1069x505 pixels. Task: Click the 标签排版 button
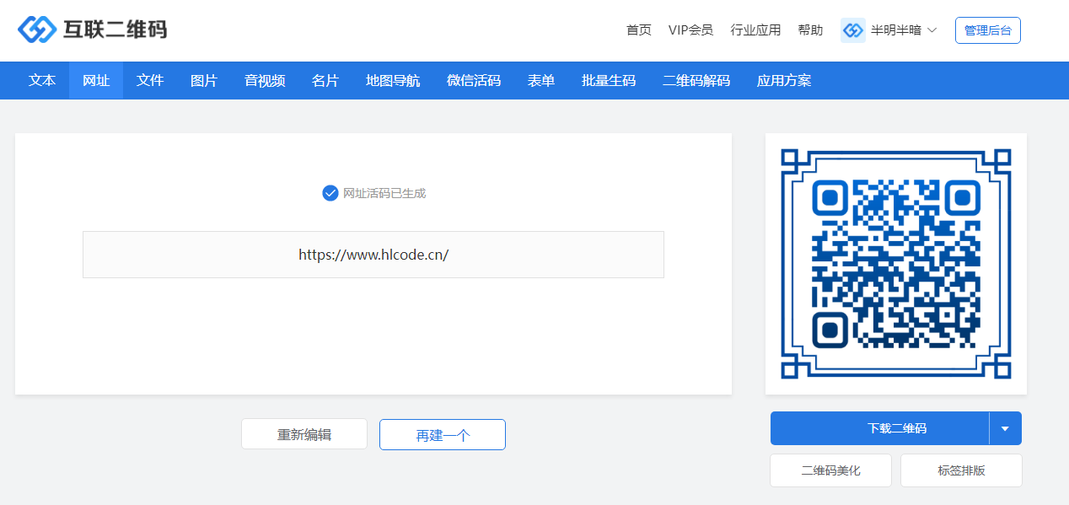(x=961, y=470)
